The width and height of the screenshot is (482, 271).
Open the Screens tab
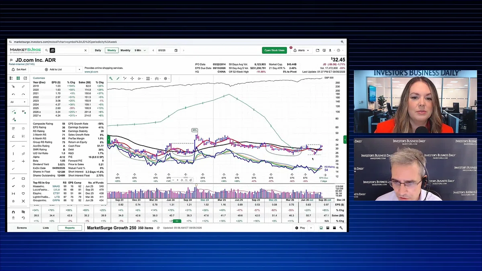(22, 228)
